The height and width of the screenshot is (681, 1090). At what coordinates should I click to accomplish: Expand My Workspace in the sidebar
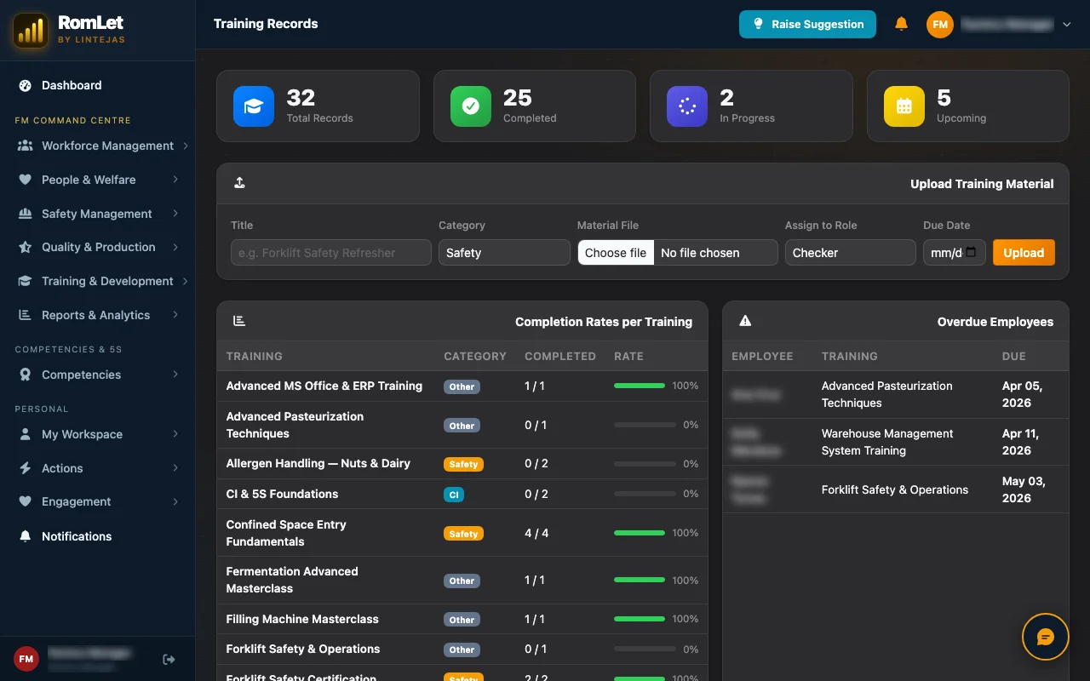98,434
